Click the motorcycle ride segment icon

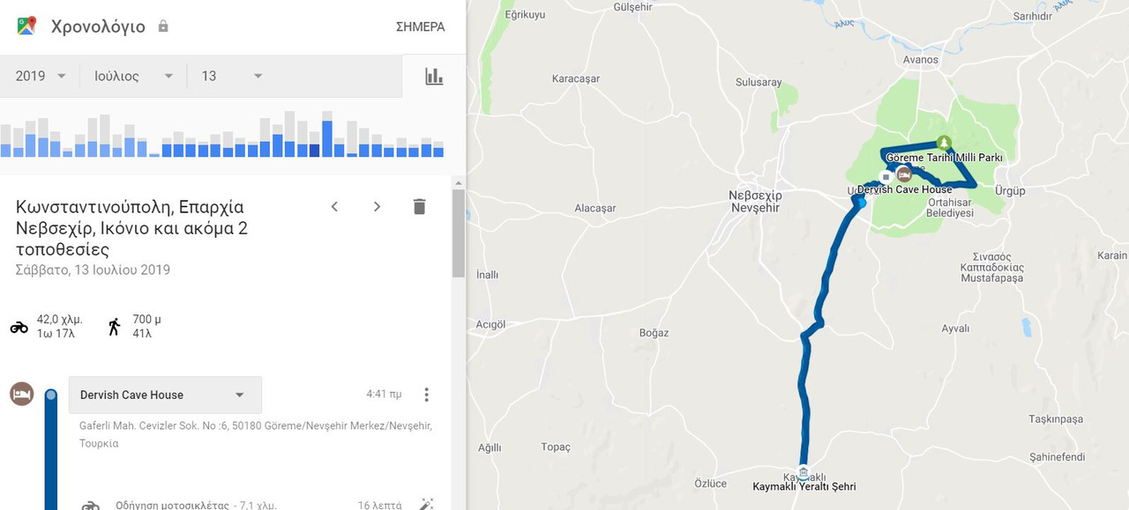pos(91,506)
